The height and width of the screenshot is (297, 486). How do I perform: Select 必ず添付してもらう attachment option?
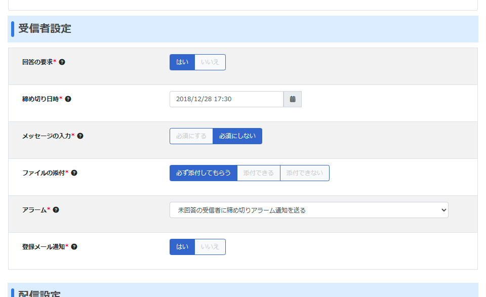[x=204, y=173]
